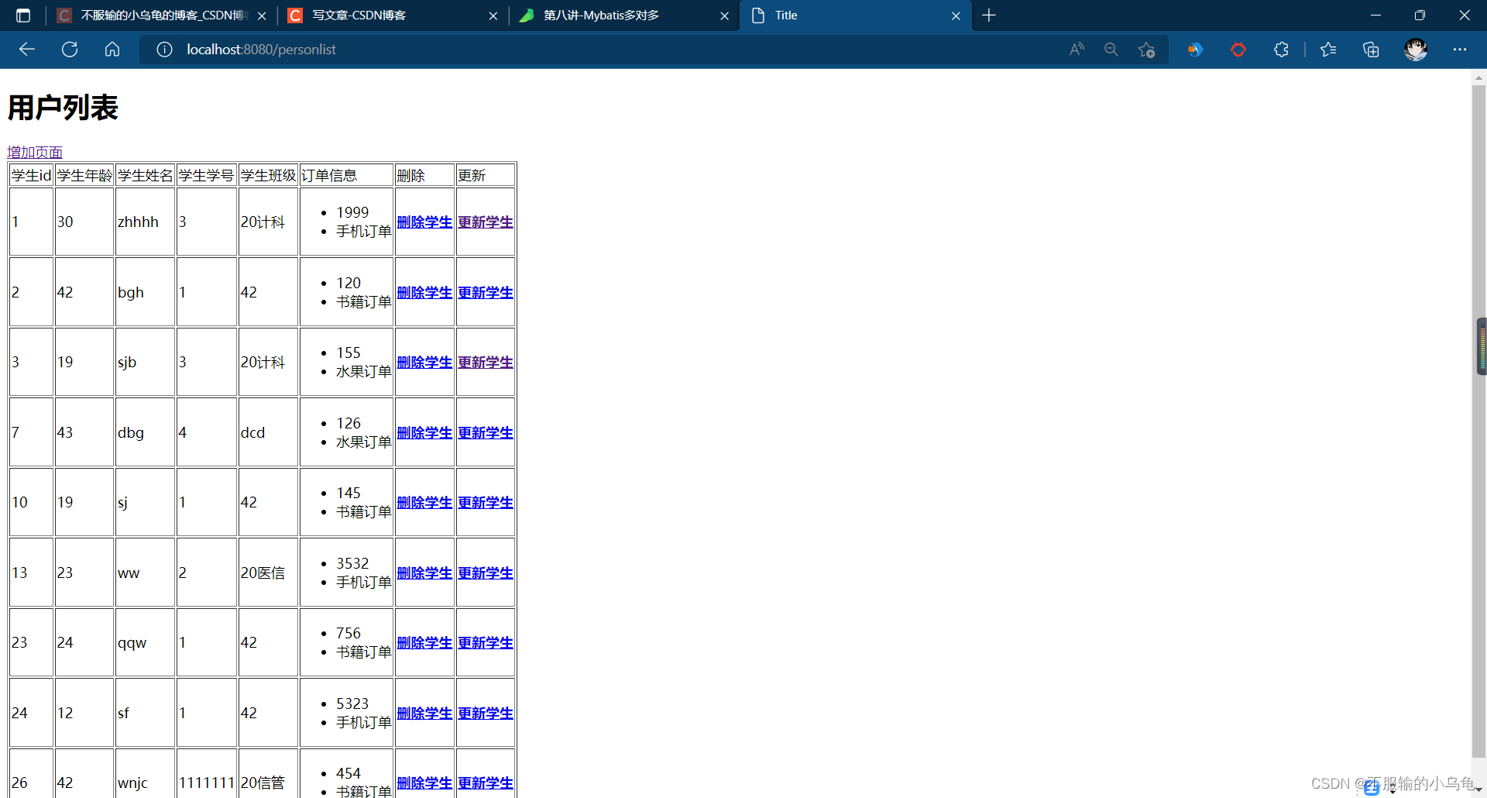Screen dimensions: 1487x798
Task: Click the blue-orange extension icon
Action: coord(1195,50)
